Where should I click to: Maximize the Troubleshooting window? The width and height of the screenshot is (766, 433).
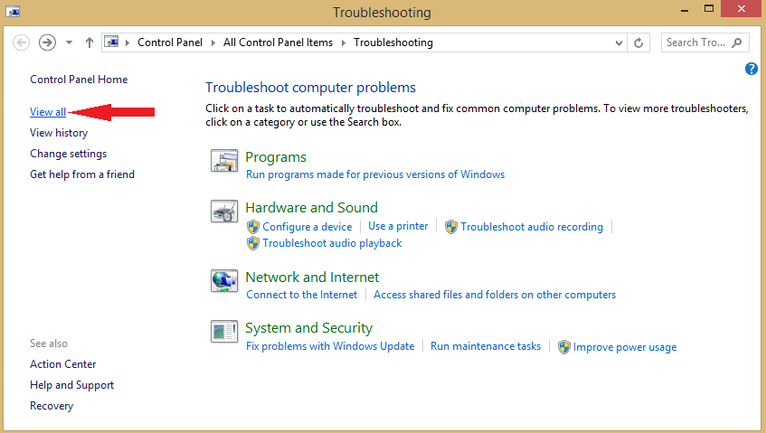(709, 9)
